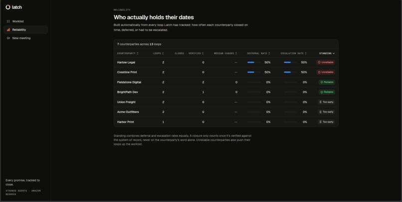This screenshot has width=402, height=202.
Task: Select the Crestline Print counterparty name
Action: click(x=127, y=72)
